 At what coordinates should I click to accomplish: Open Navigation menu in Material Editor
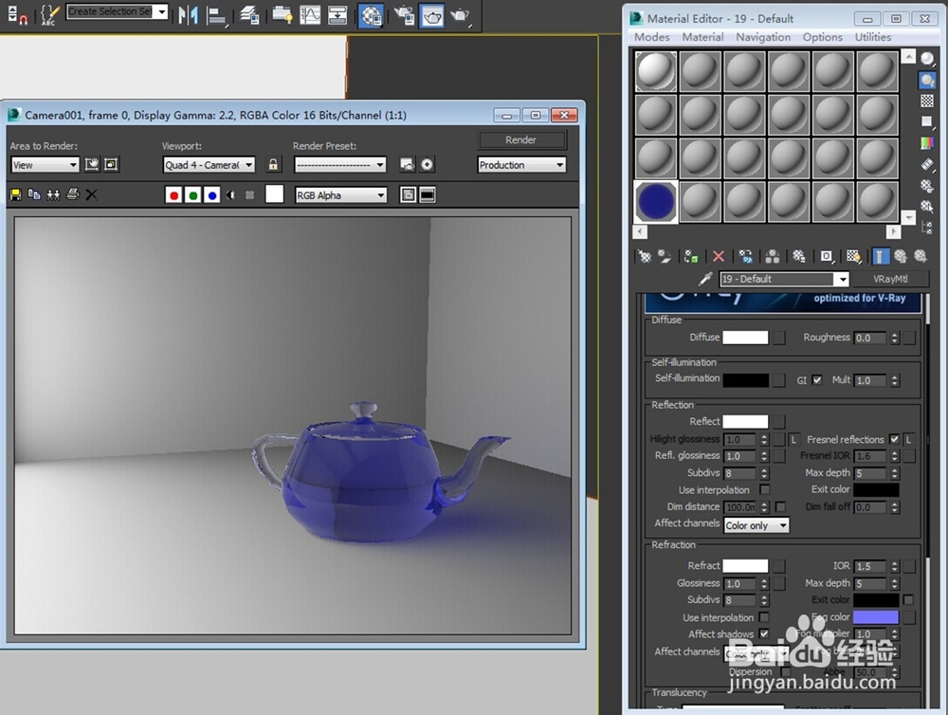tap(763, 37)
